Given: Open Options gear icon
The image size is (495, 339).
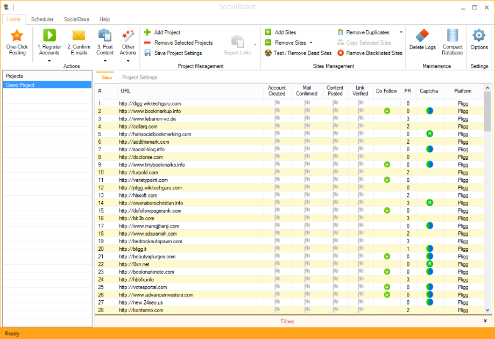Looking at the screenshot, I should point(479,36).
